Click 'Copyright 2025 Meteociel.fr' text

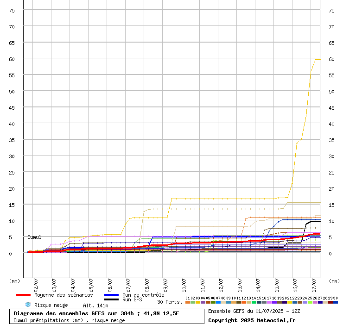252,320
